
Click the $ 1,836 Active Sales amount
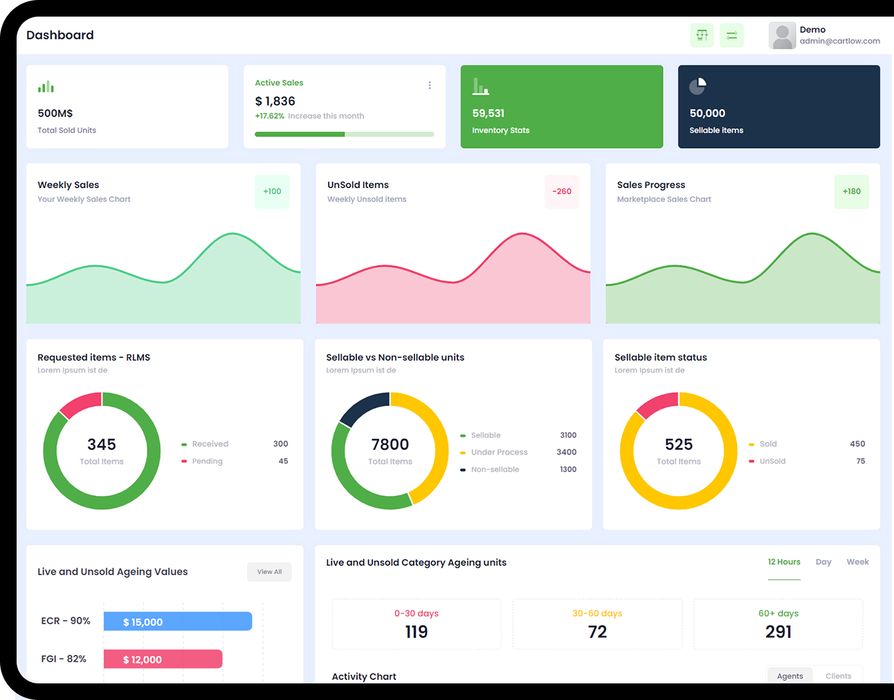tap(275, 101)
